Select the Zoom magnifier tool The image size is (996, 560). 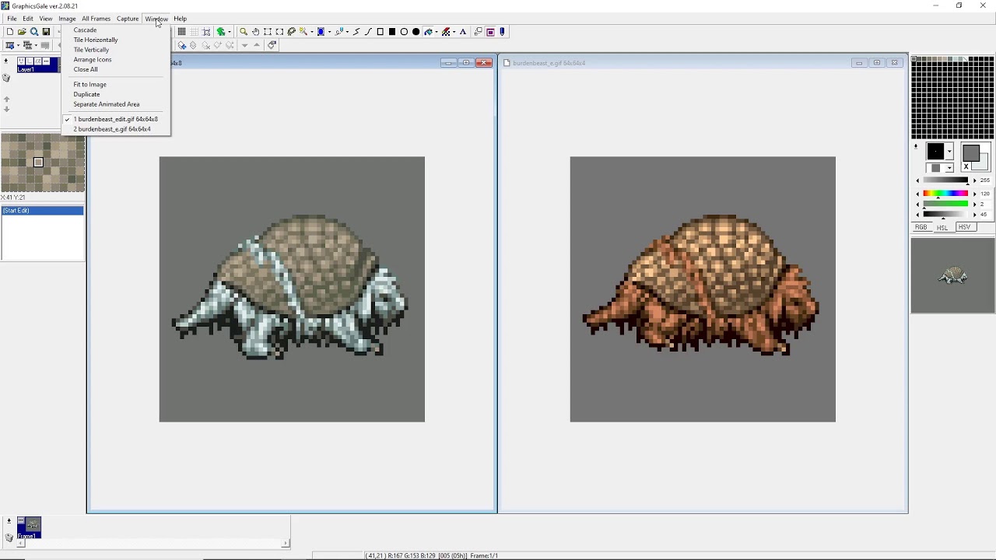click(244, 32)
